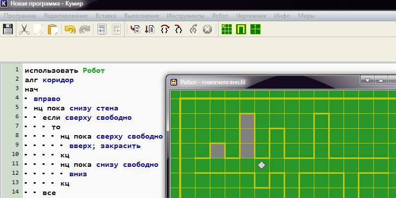Click the first red-arrow run icon
The width and height of the screenshot is (396, 198).
point(135,29)
